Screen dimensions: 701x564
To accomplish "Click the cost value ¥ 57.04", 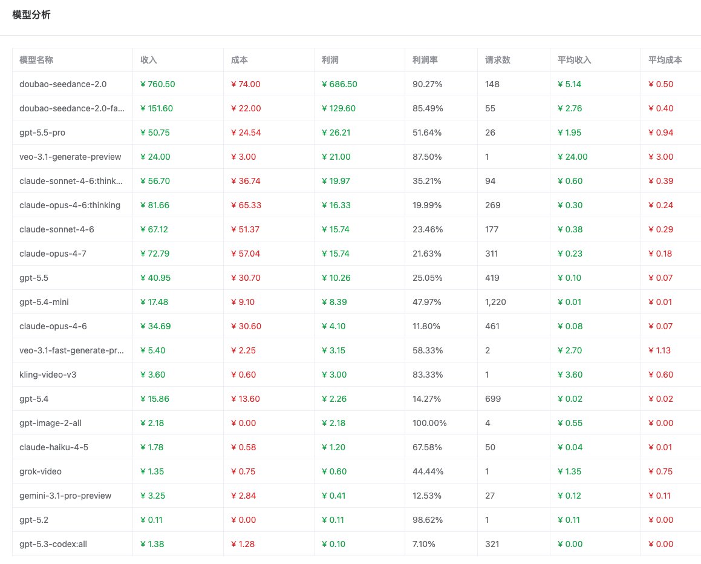I will pyautogui.click(x=246, y=254).
